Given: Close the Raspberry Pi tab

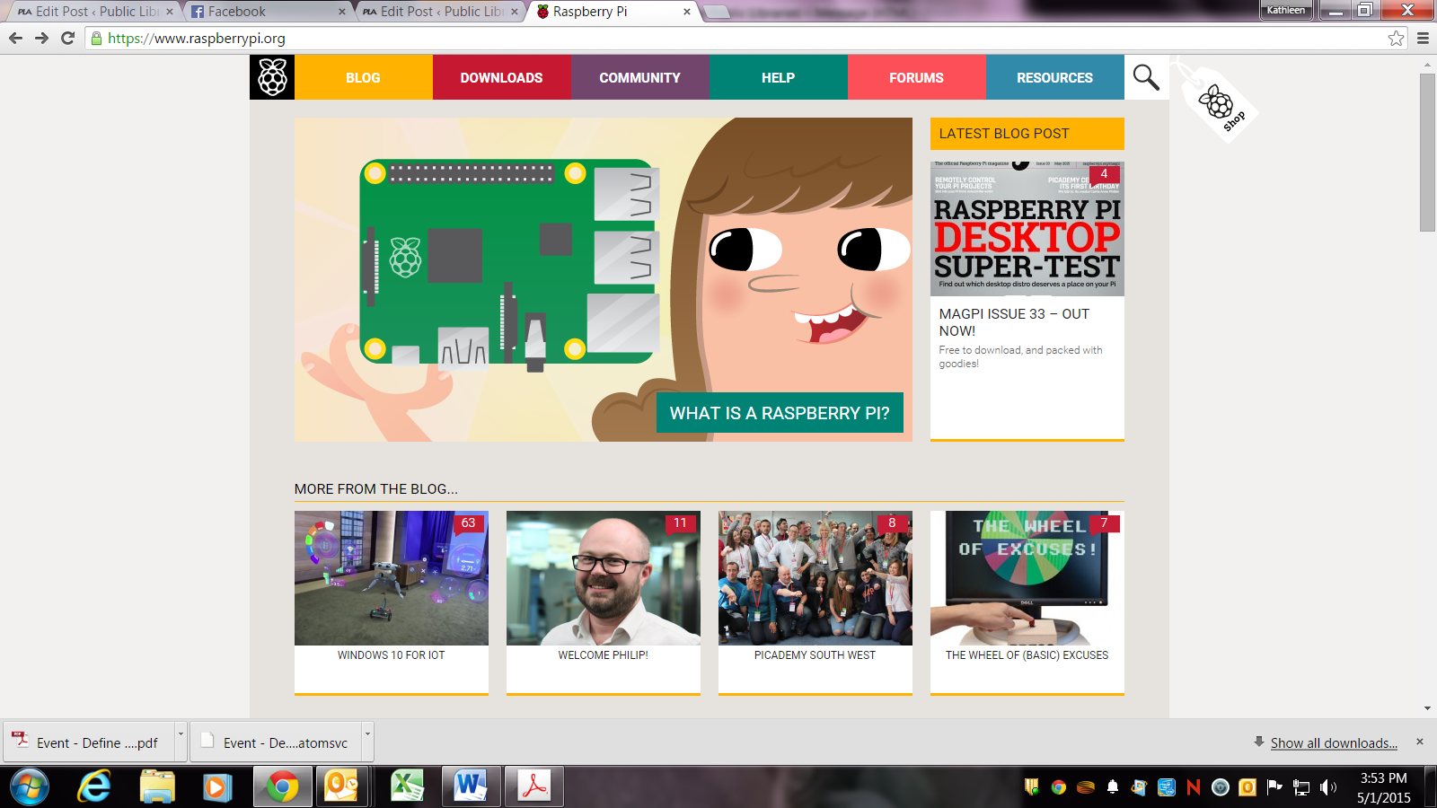Looking at the screenshot, I should click(687, 12).
